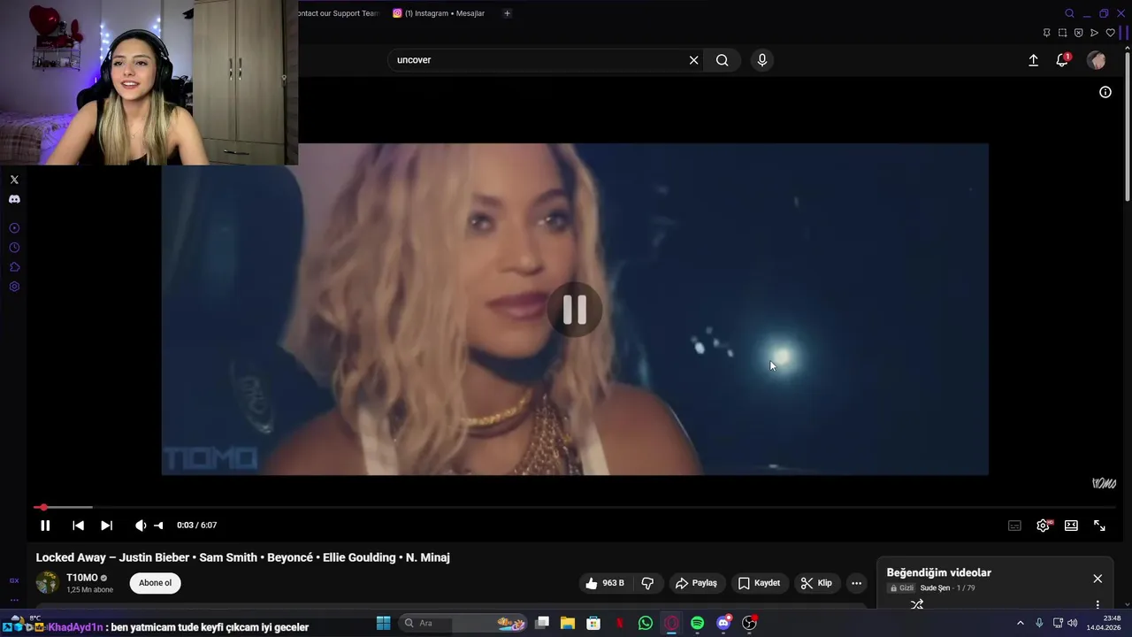The height and width of the screenshot is (637, 1132).
Task: Open YouTube notifications bell
Action: [x=1062, y=60]
